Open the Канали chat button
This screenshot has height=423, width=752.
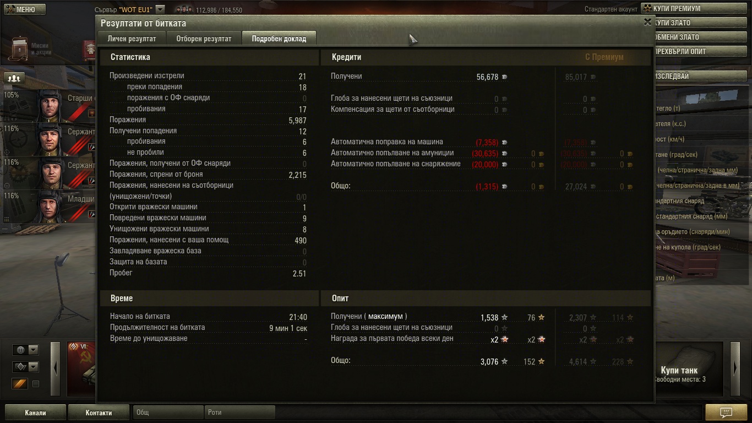[35, 413]
